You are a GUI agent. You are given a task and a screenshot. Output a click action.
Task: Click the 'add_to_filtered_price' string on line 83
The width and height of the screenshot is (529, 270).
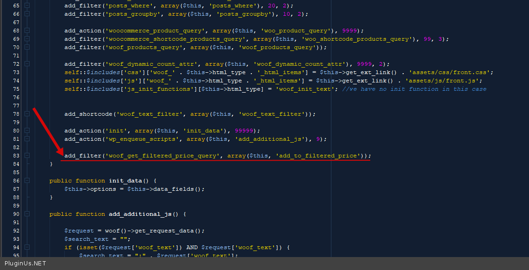(318, 156)
